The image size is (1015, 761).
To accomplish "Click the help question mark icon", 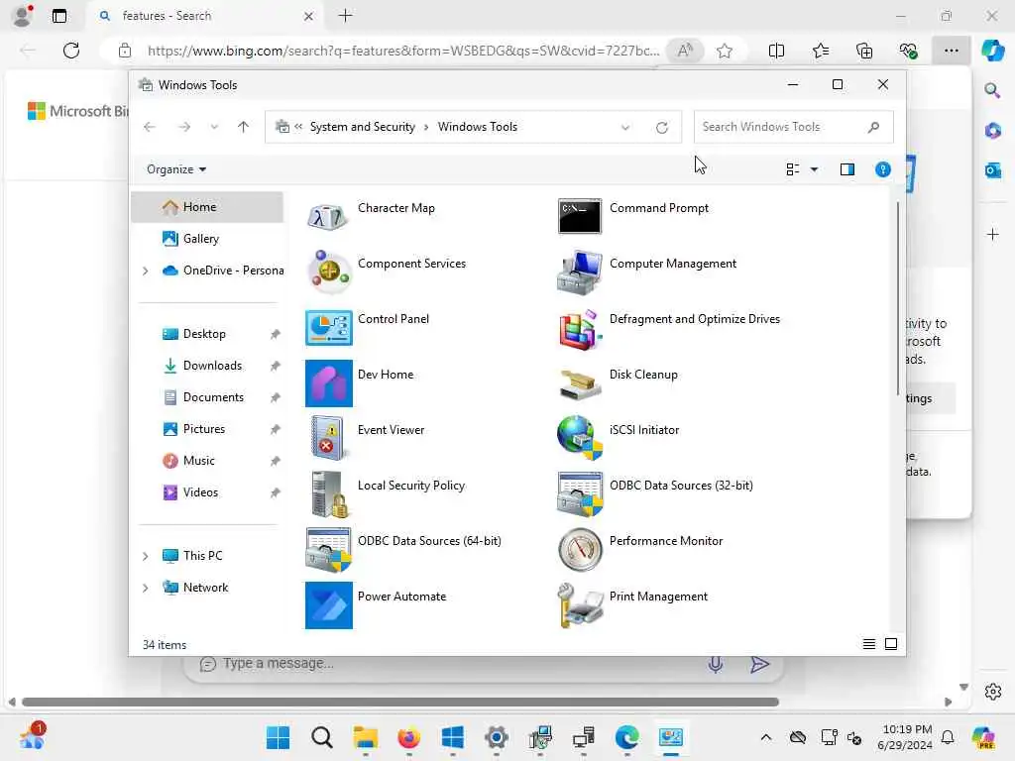I will 882,169.
